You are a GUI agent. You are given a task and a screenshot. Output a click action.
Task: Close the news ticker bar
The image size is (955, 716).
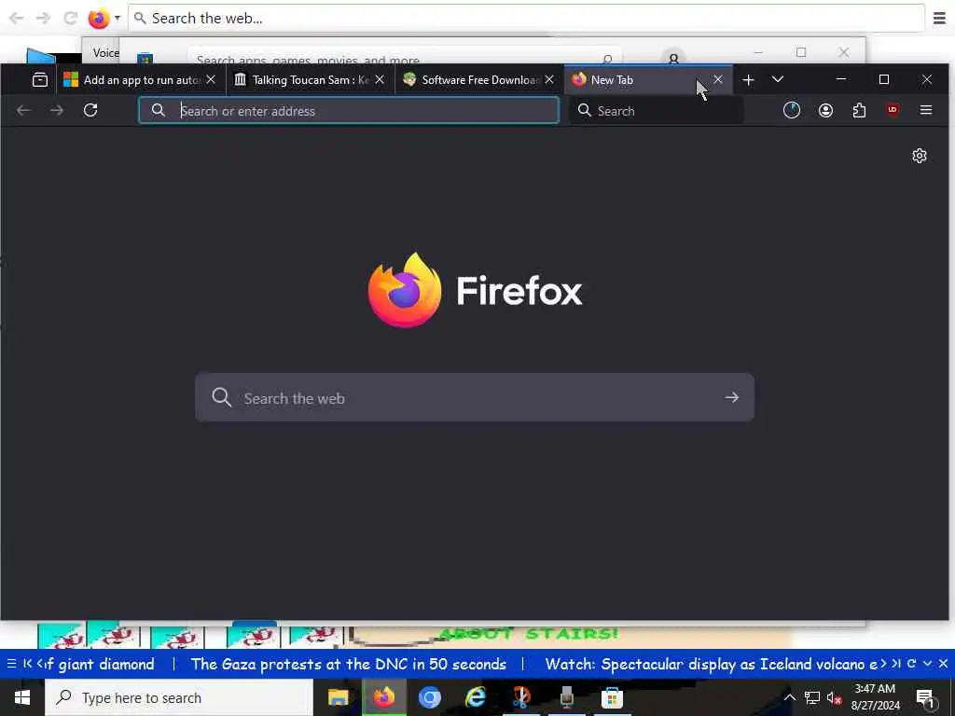944,664
